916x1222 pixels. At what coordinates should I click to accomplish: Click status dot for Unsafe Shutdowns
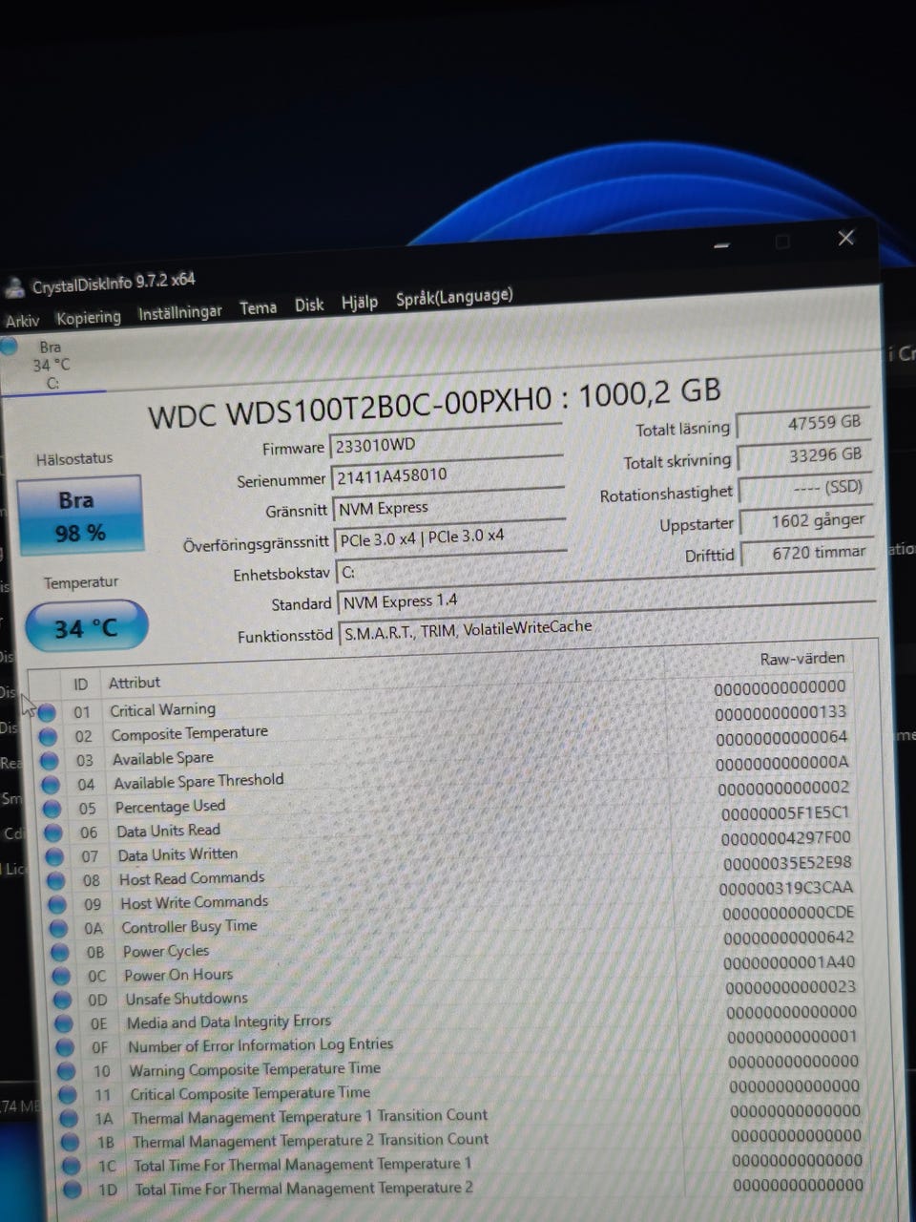63,1000
